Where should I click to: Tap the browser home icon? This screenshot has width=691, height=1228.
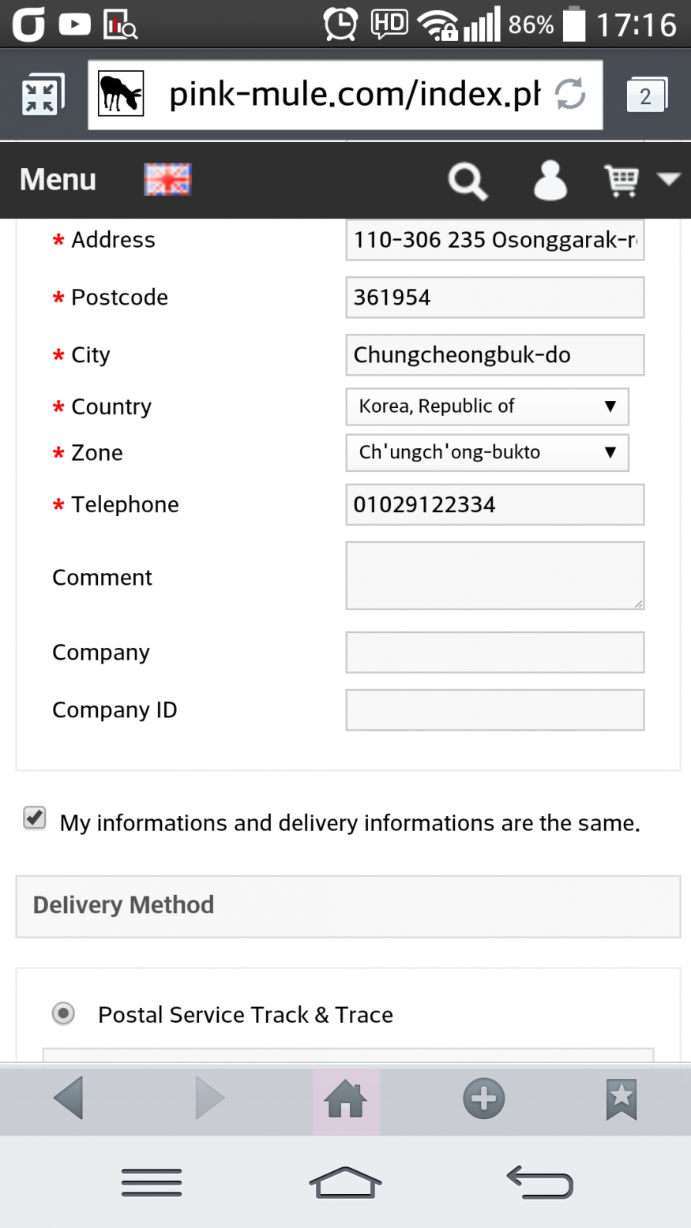coord(346,1099)
